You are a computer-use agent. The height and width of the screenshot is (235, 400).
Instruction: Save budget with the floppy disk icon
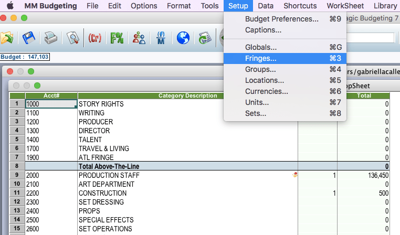tap(28, 38)
